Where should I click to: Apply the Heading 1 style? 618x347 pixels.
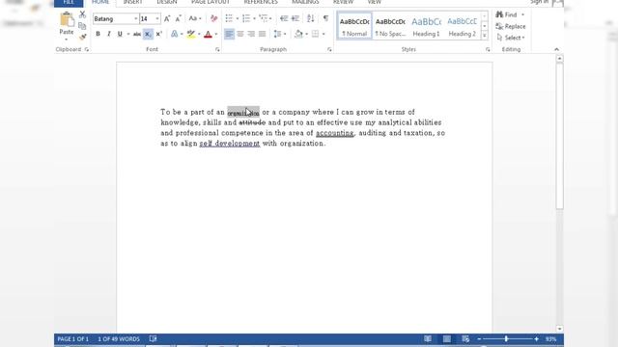(426, 26)
